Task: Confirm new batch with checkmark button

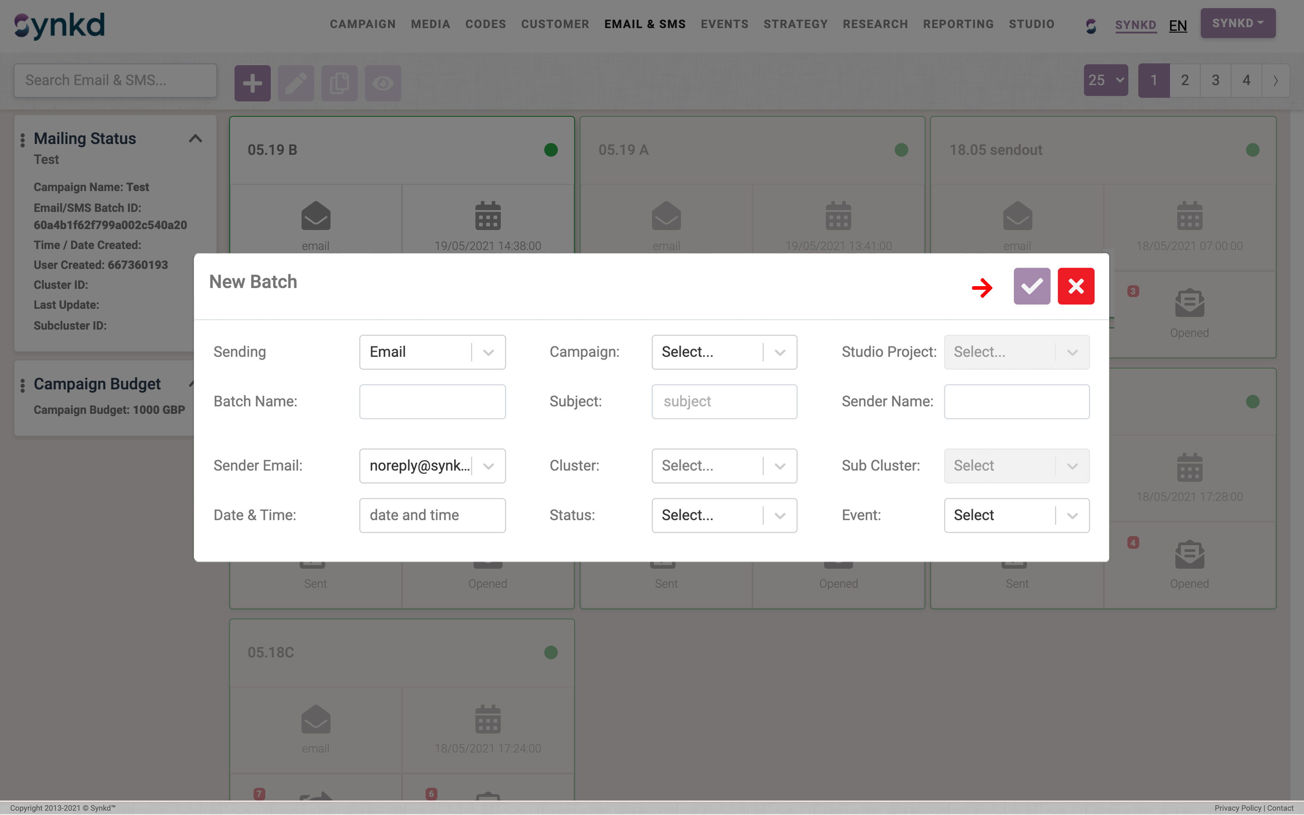Action: point(1031,286)
